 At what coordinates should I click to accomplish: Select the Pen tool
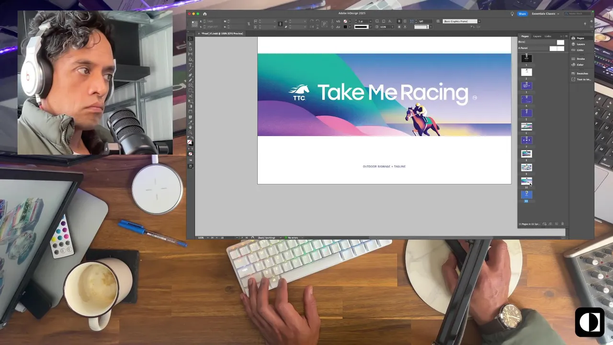click(190, 74)
